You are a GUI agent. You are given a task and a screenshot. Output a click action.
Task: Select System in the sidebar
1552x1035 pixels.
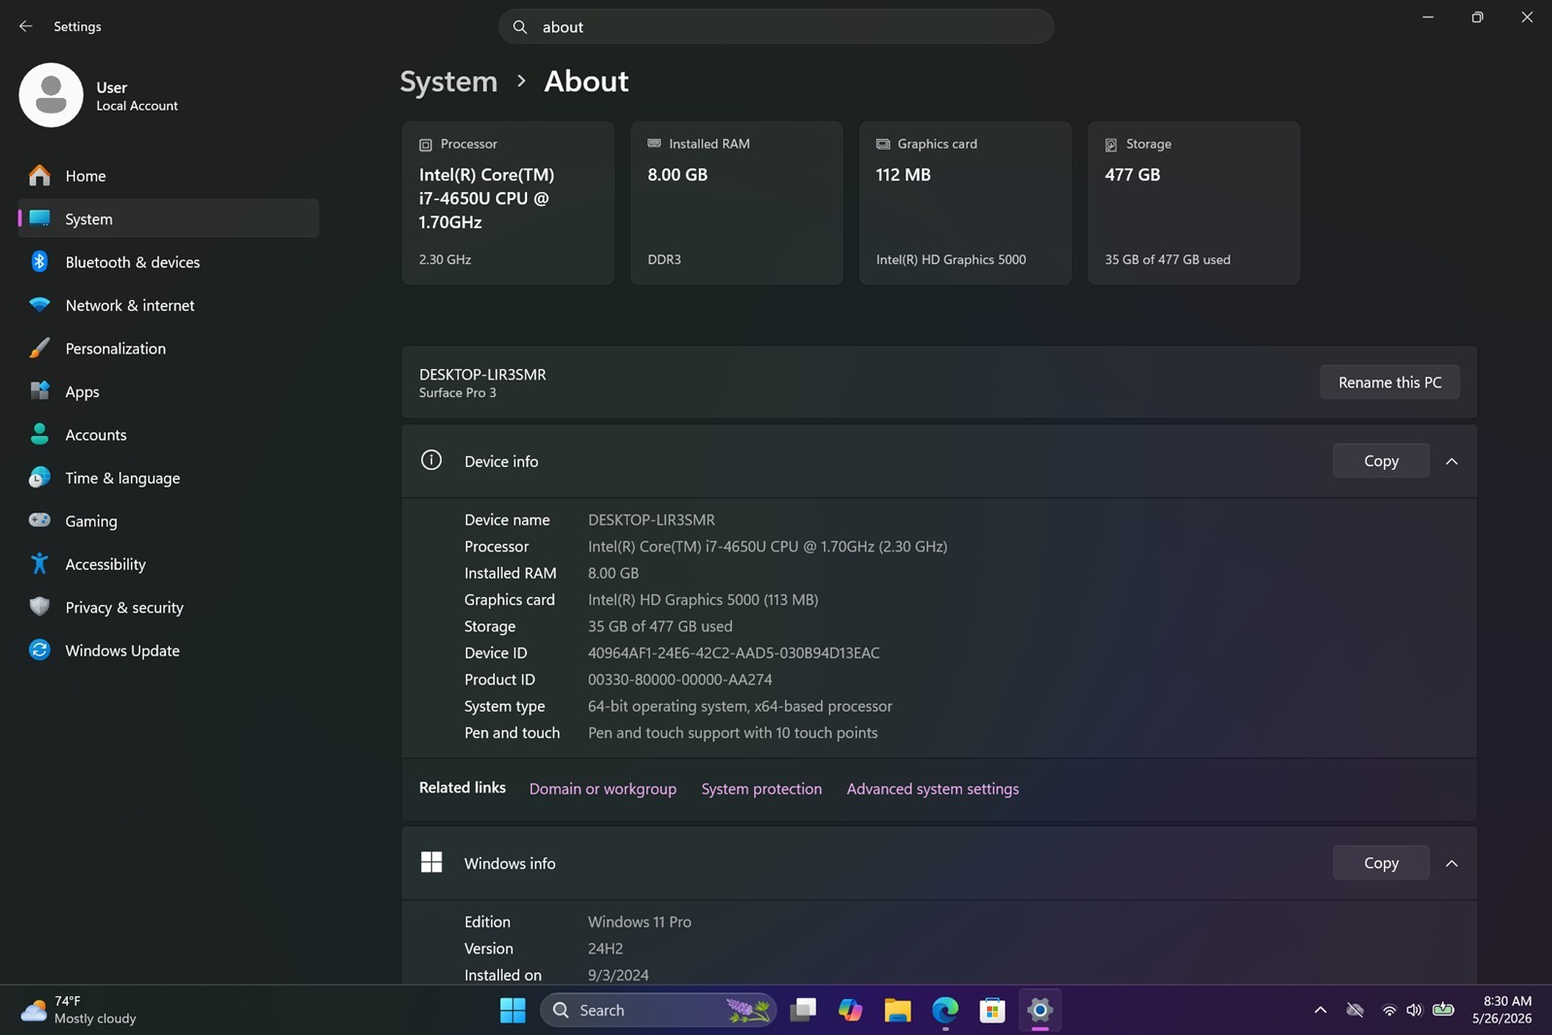[169, 218]
